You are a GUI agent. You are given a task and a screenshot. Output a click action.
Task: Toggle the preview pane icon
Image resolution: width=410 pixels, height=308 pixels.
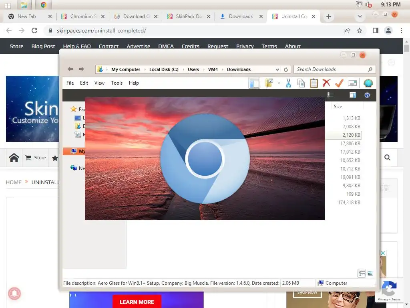tap(353, 95)
